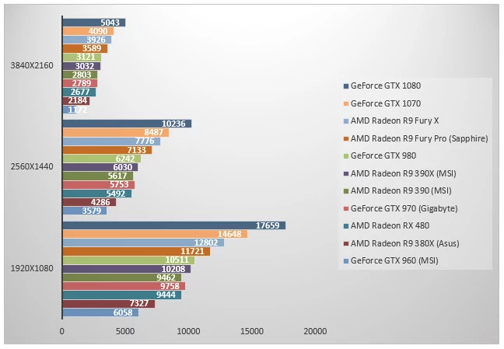Viewport: 504px width, 349px height.
Task: Select the AMD Radeon R9 Fury Pro (Sapphire) legend label
Action: pos(419,138)
